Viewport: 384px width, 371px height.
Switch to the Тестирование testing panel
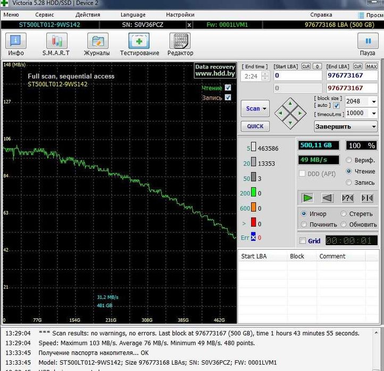[x=139, y=44]
